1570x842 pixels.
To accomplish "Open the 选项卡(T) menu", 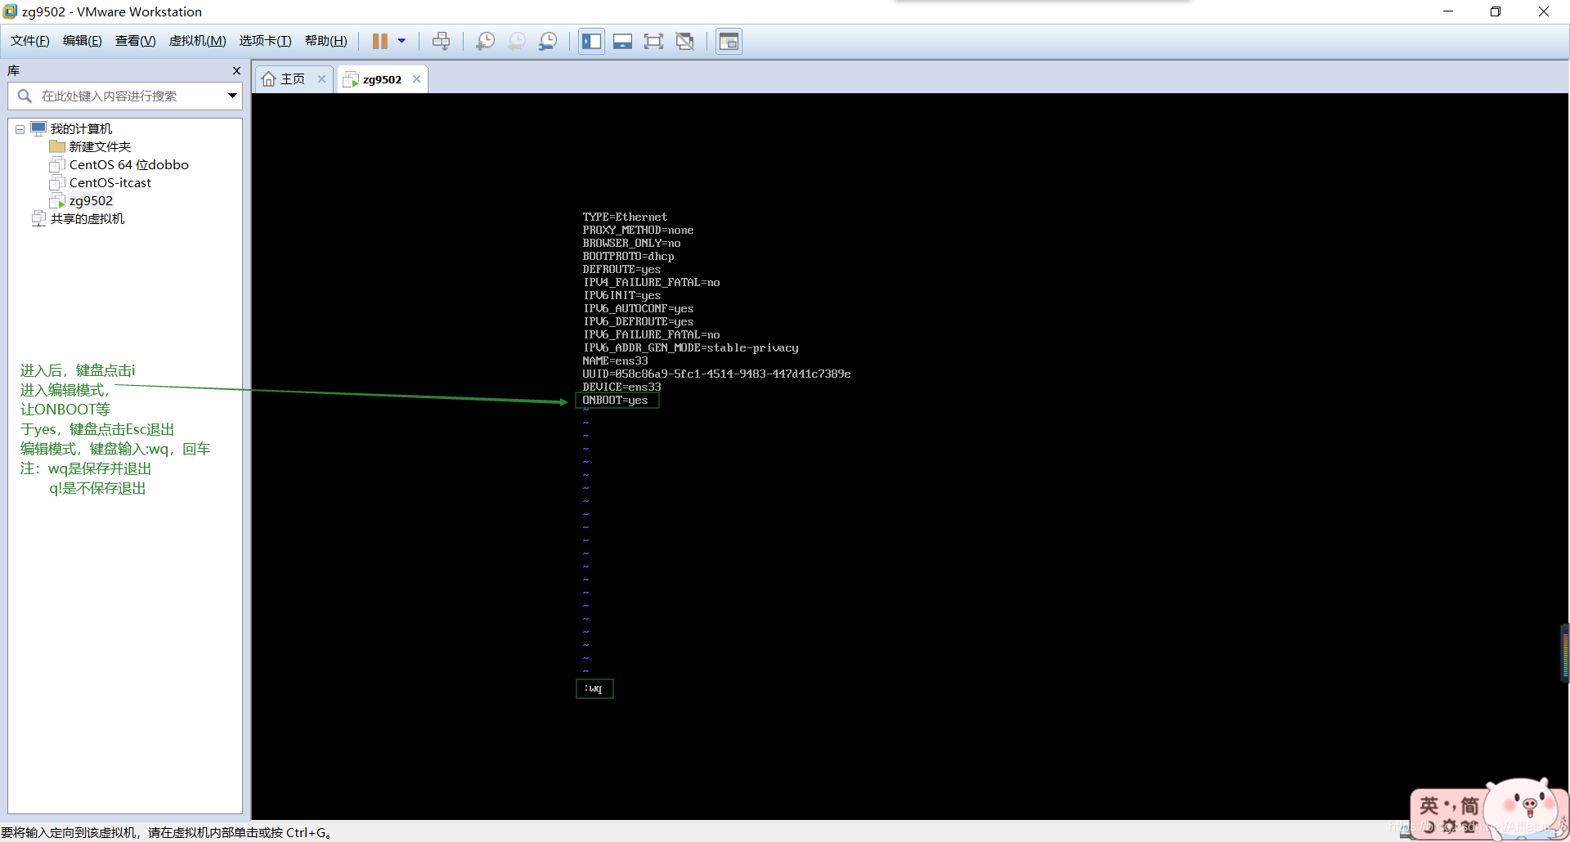I will tap(265, 41).
